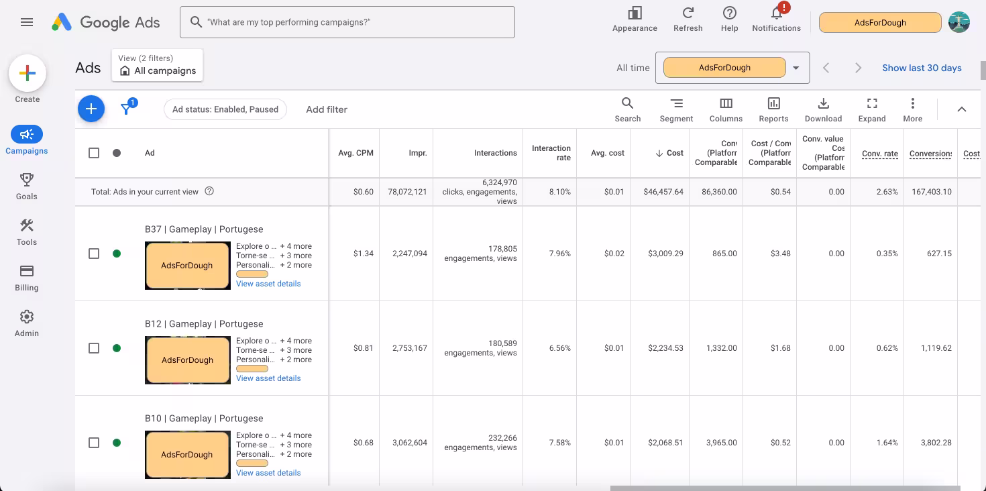
Task: Click help icon beside Total row
Action: 209,191
